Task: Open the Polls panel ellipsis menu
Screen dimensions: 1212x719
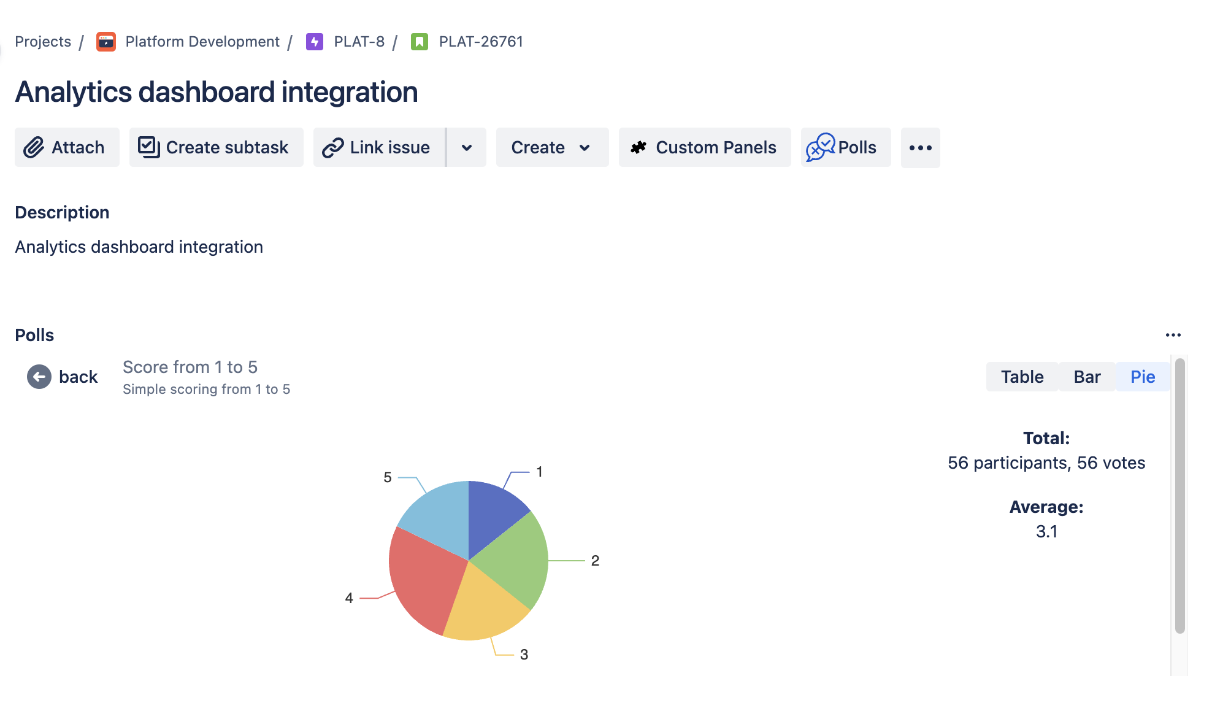Action: click(1173, 334)
